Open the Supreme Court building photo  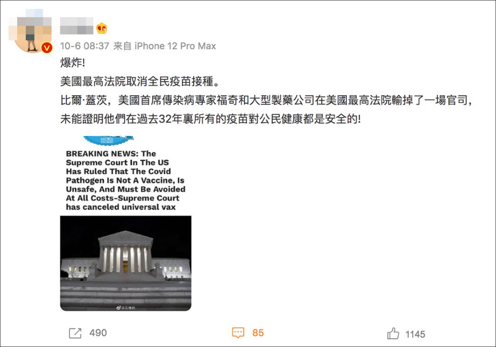tap(125, 263)
